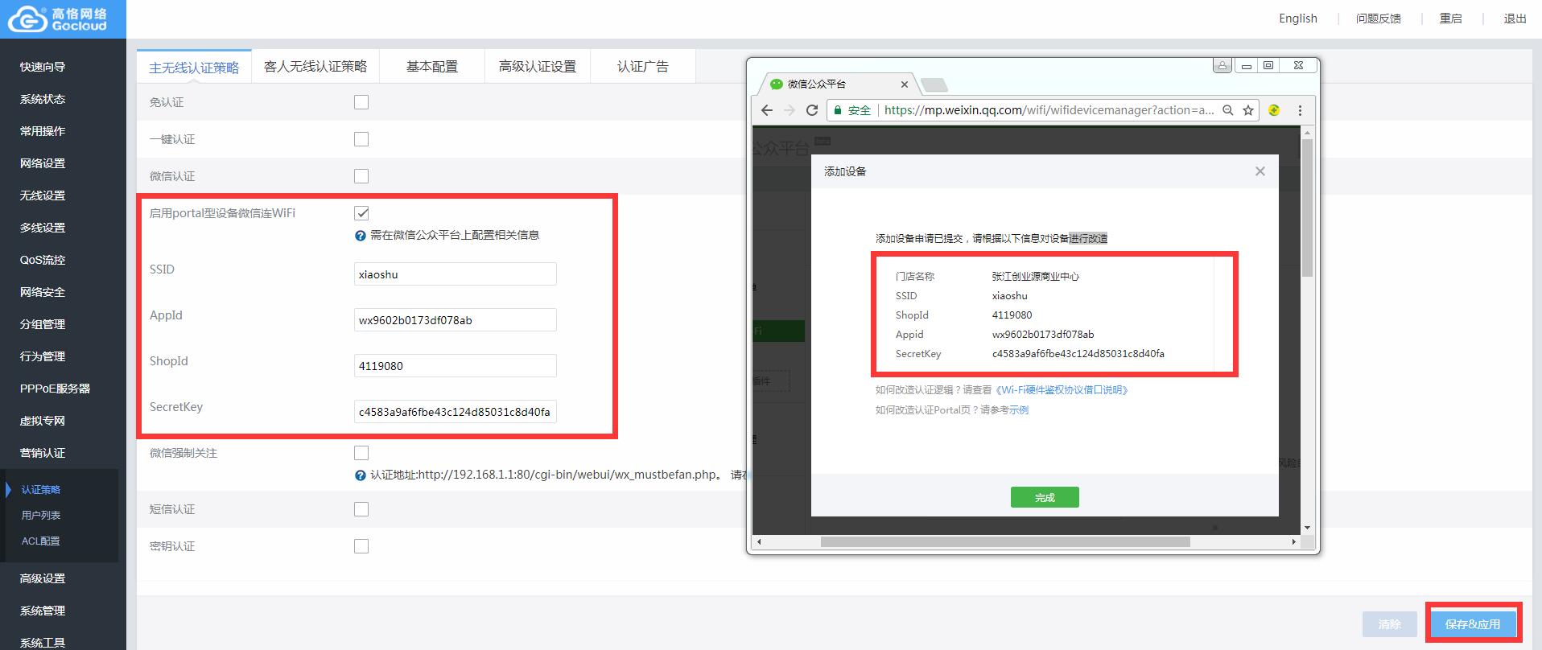The height and width of the screenshot is (650, 1542).
Task: Open 高级设置 in sidebar
Action: pyautogui.click(x=43, y=578)
